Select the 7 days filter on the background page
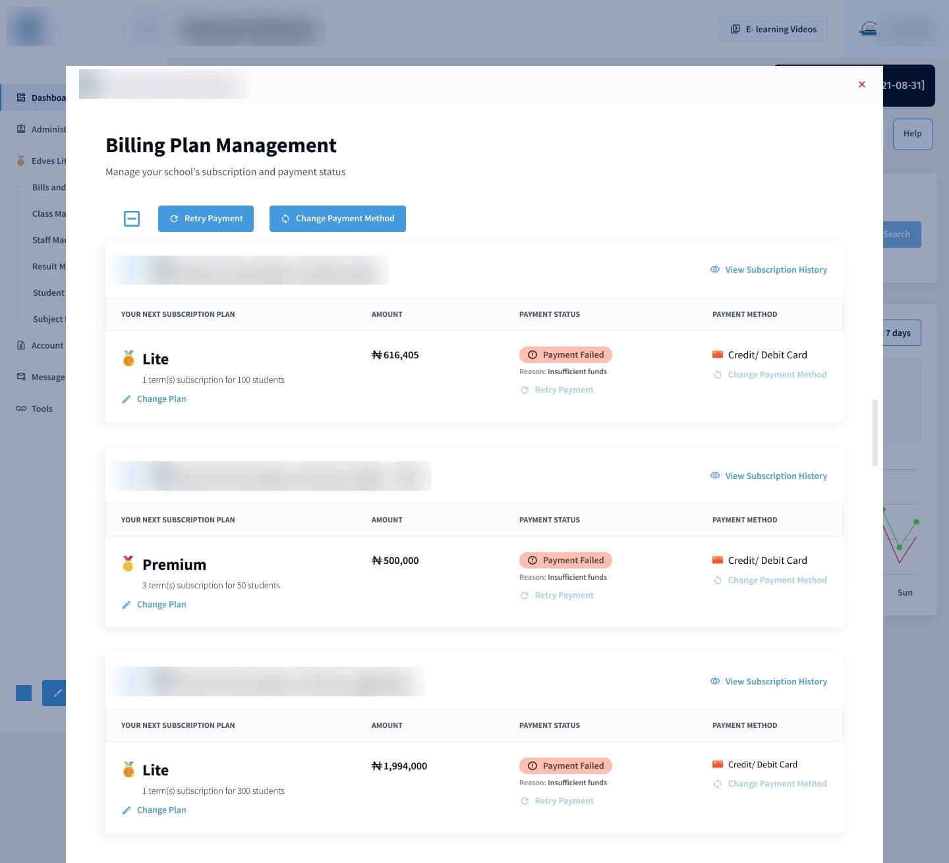Screen dimensions: 949x863 coord(902,333)
